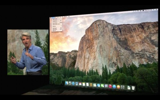Open blue App Store icon in Dock
Viewport: 160px width, 100px height.
pos(114,86)
